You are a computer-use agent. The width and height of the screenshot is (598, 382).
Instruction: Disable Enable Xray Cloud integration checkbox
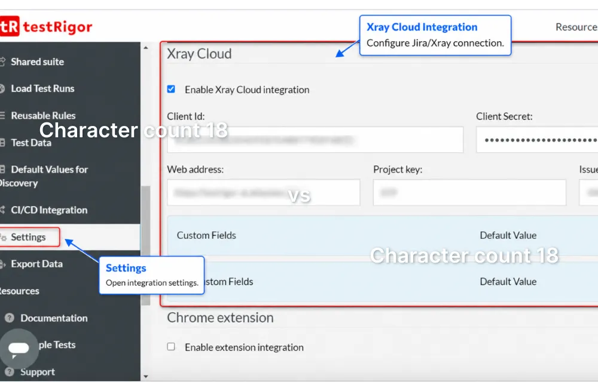click(x=171, y=89)
